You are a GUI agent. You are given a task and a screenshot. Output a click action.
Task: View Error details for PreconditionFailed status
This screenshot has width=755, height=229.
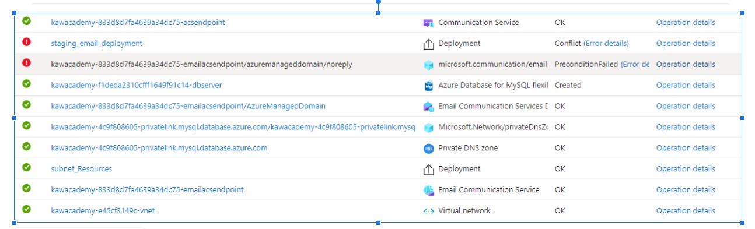coord(635,65)
